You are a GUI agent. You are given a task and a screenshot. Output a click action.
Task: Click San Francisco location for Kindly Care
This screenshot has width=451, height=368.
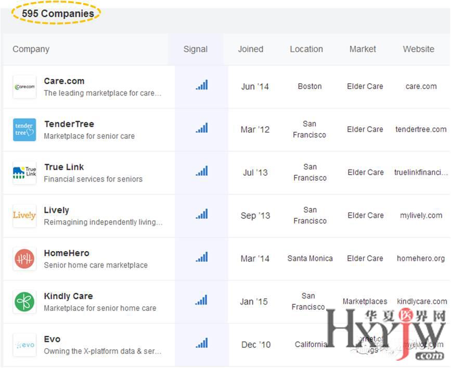pos(308,301)
